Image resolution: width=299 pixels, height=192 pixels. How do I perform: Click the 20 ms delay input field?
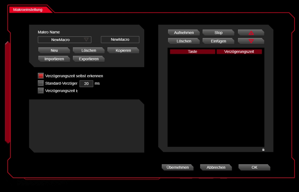pyautogui.click(x=86, y=84)
